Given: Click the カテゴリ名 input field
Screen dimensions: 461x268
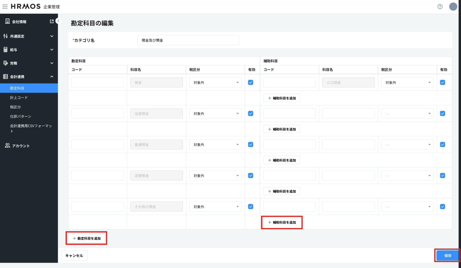Looking at the screenshot, I should [x=188, y=40].
